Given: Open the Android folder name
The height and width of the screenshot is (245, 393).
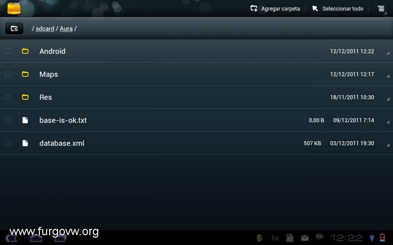Looking at the screenshot, I should 53,51.
